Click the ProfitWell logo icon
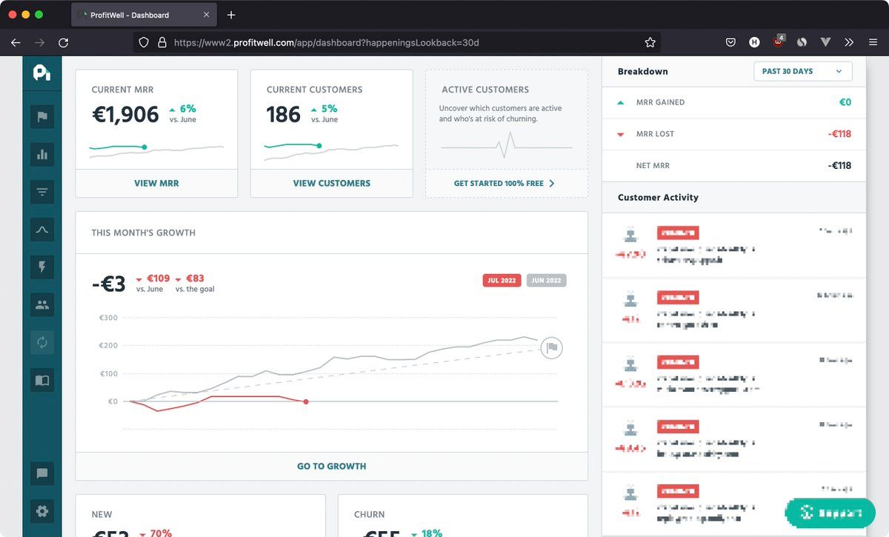This screenshot has width=889, height=537. pos(41,73)
